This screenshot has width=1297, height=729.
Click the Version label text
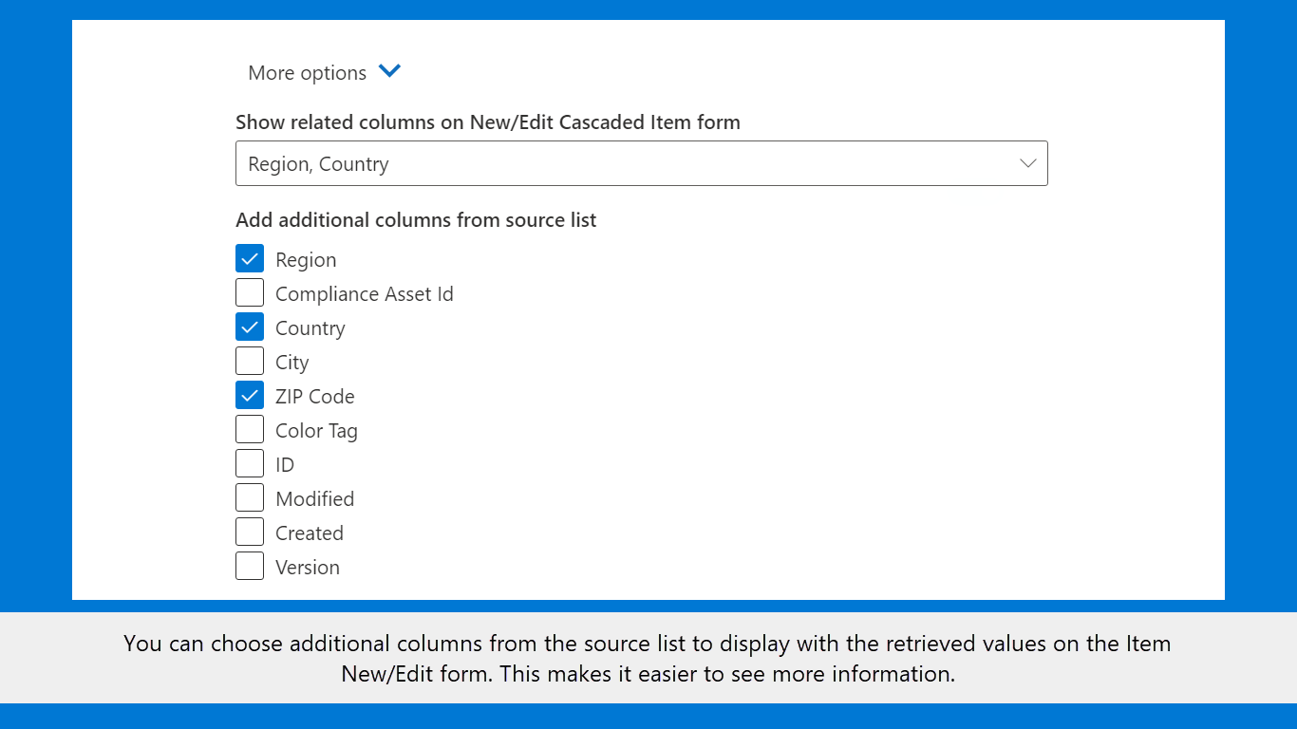(x=307, y=568)
